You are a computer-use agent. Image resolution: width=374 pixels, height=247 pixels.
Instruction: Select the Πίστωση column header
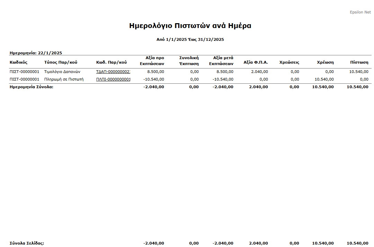coord(359,62)
